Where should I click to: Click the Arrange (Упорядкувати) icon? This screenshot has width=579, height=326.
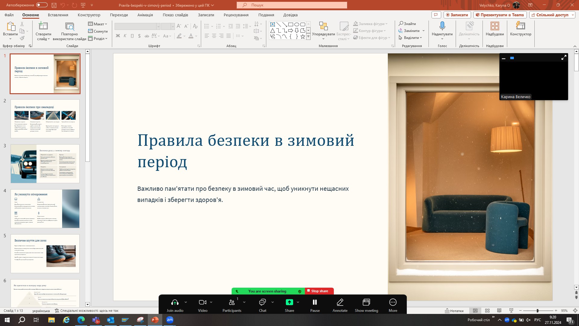(323, 26)
